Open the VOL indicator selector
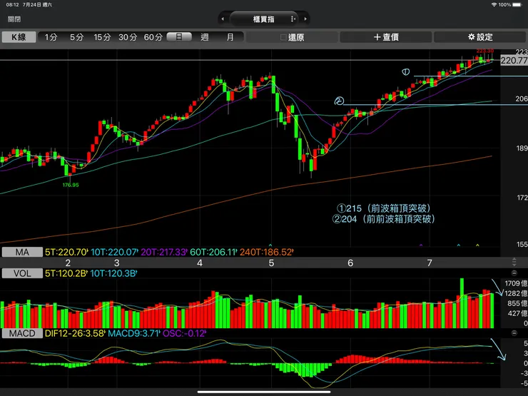Image resolution: width=528 pixels, height=396 pixels. pyautogui.click(x=22, y=273)
